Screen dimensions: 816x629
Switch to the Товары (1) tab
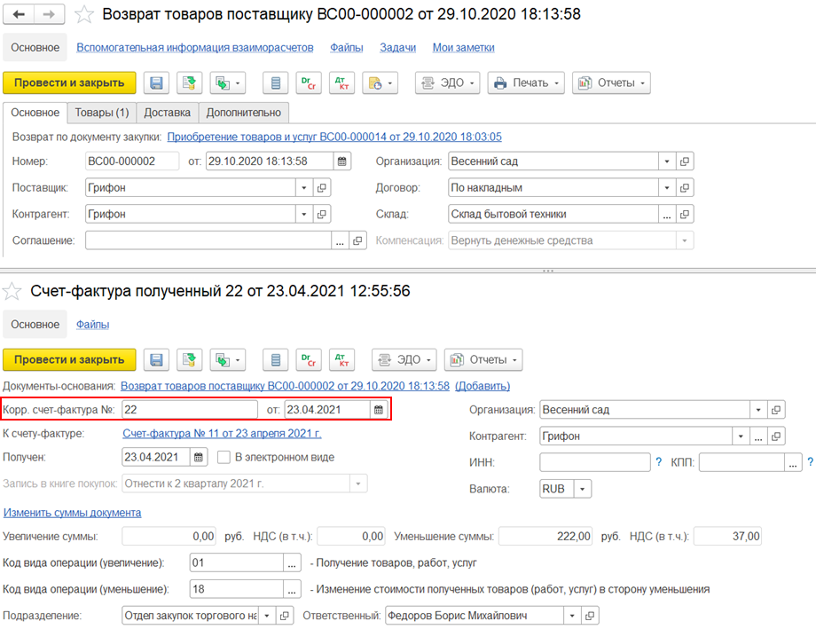point(102,113)
